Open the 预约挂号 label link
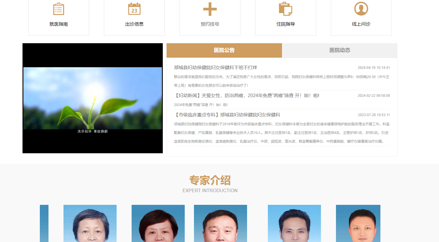Viewport: 439px width, 242px height. click(x=210, y=24)
